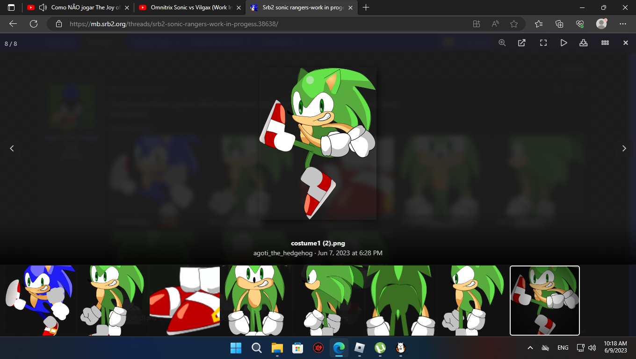
Task: Switch to Como NÃO jogar tab
Action: 78,7
